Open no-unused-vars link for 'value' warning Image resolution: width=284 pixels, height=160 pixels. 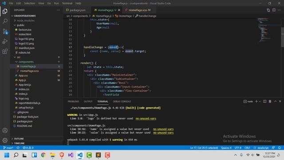(x=163, y=132)
